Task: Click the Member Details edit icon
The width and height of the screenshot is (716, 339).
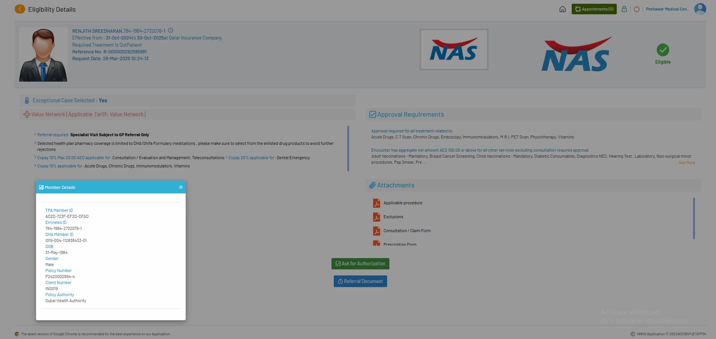Action: (41, 187)
